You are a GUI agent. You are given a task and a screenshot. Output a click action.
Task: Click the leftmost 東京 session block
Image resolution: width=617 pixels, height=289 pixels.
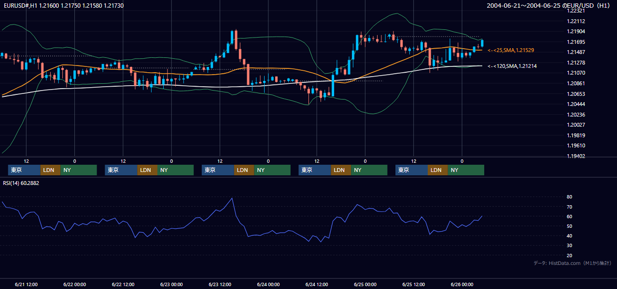tap(24, 170)
